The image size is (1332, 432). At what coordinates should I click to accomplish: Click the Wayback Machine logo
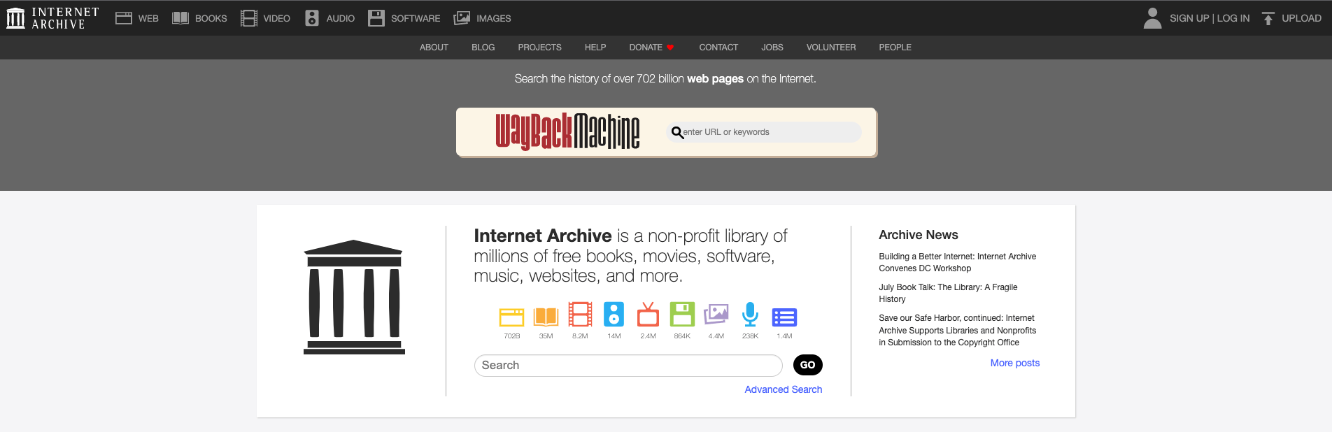click(x=567, y=131)
